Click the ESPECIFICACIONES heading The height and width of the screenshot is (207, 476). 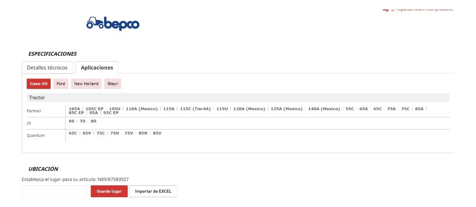pyautogui.click(x=52, y=54)
